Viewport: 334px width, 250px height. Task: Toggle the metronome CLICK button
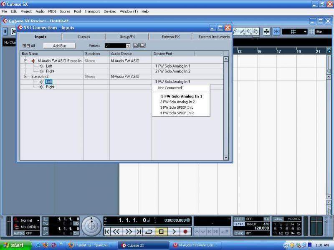click(239, 219)
